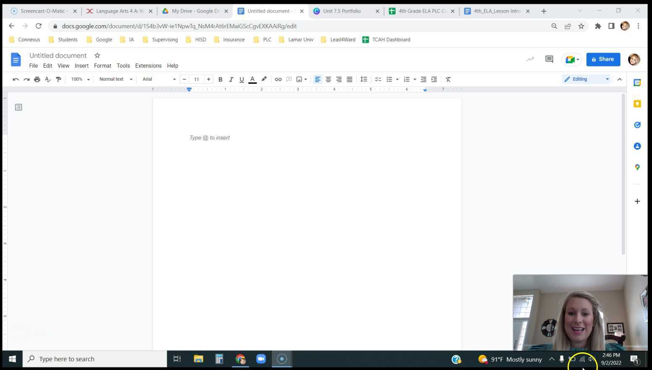652x370 pixels.
Task: Apply underline to text
Action: coord(242,79)
